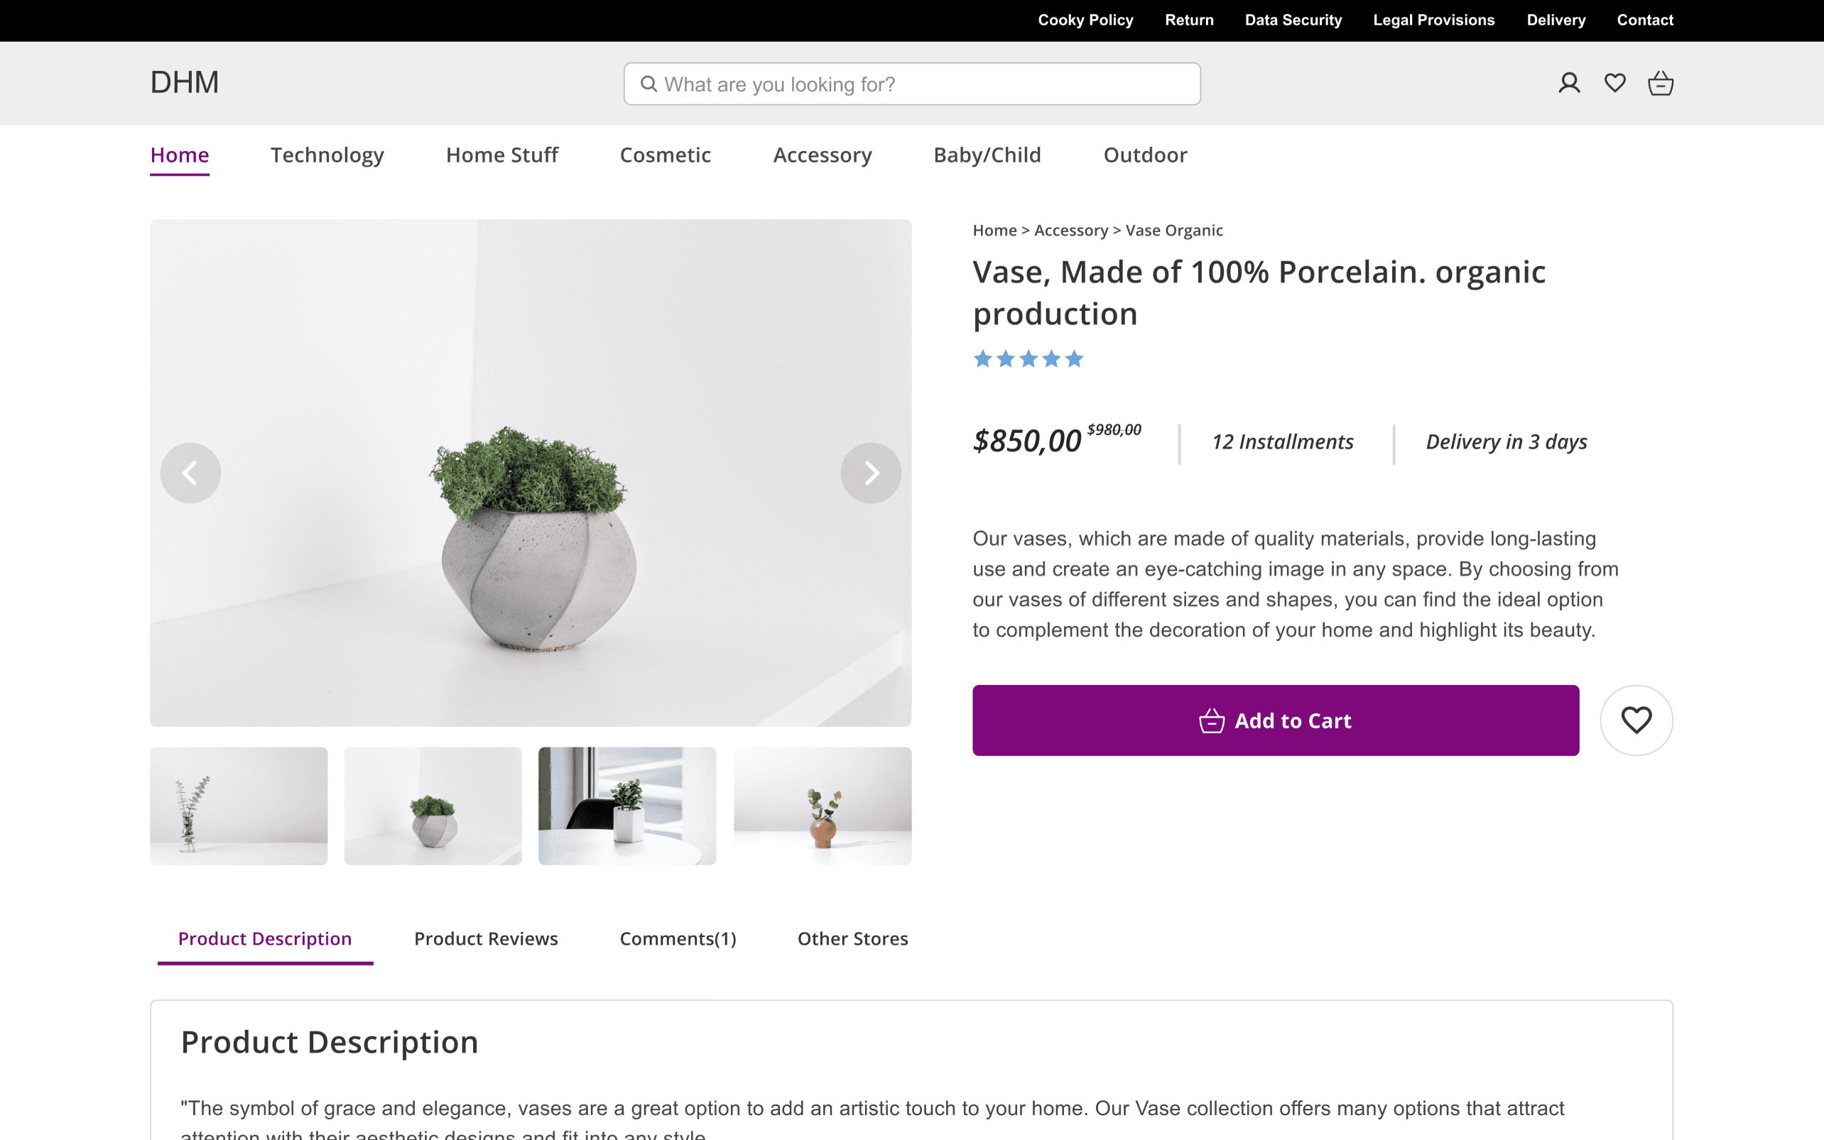Select the eucalyptus branch vase thumbnail

pos(239,805)
